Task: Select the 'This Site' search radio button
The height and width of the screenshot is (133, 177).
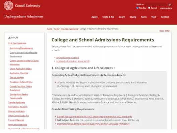Action: 137,8
